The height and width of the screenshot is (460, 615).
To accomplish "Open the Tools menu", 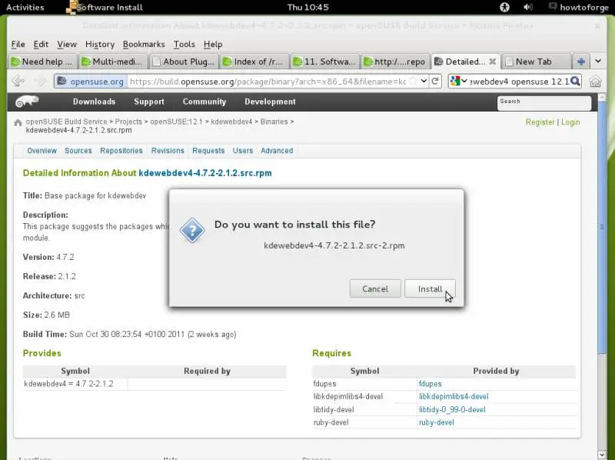I will point(184,45).
